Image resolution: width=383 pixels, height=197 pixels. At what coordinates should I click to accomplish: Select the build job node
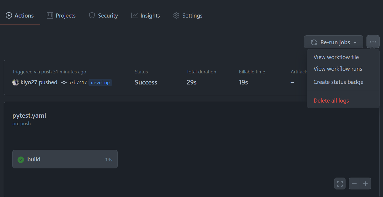coord(65,159)
